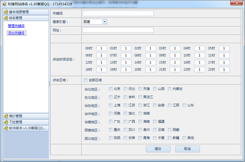Click the icon beside 软件版本 entry
Viewport: 245px width, 162px height.
6,128
